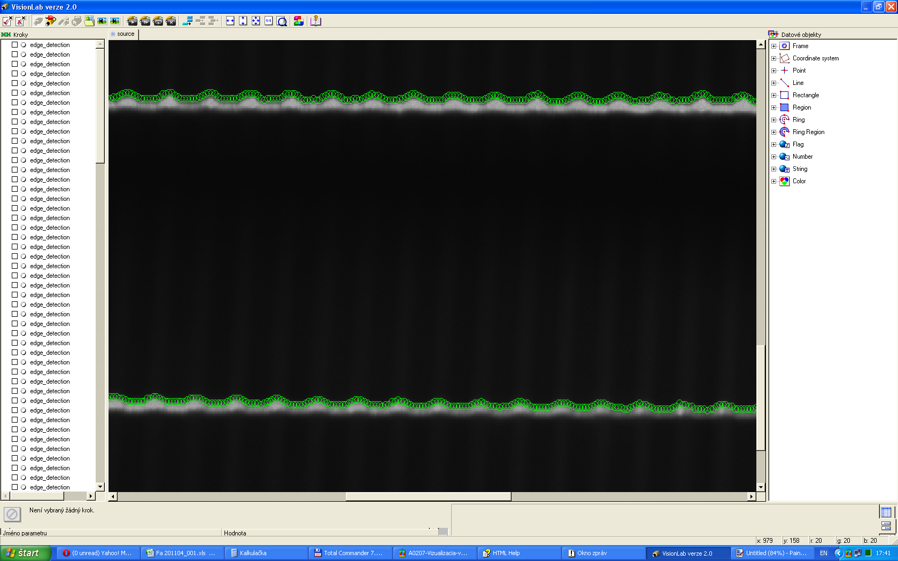Click the previous image icon in toolbar
The width and height of the screenshot is (898, 561).
(102, 21)
